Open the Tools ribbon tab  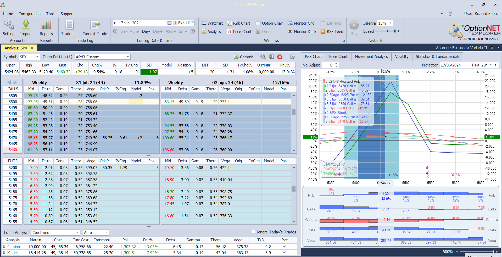pyautogui.click(x=51, y=14)
